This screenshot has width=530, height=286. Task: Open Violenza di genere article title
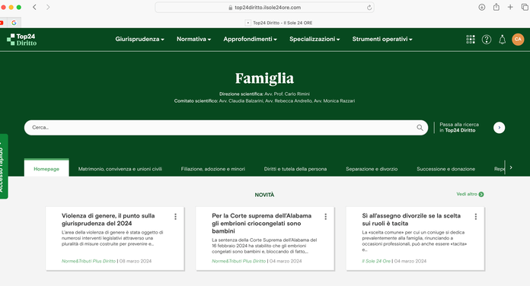pyautogui.click(x=108, y=220)
